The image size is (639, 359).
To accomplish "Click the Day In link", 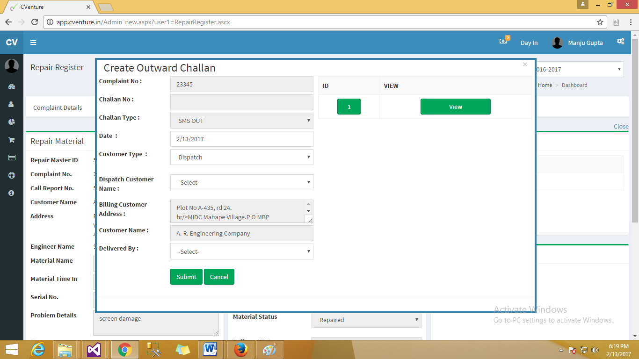I will point(529,43).
